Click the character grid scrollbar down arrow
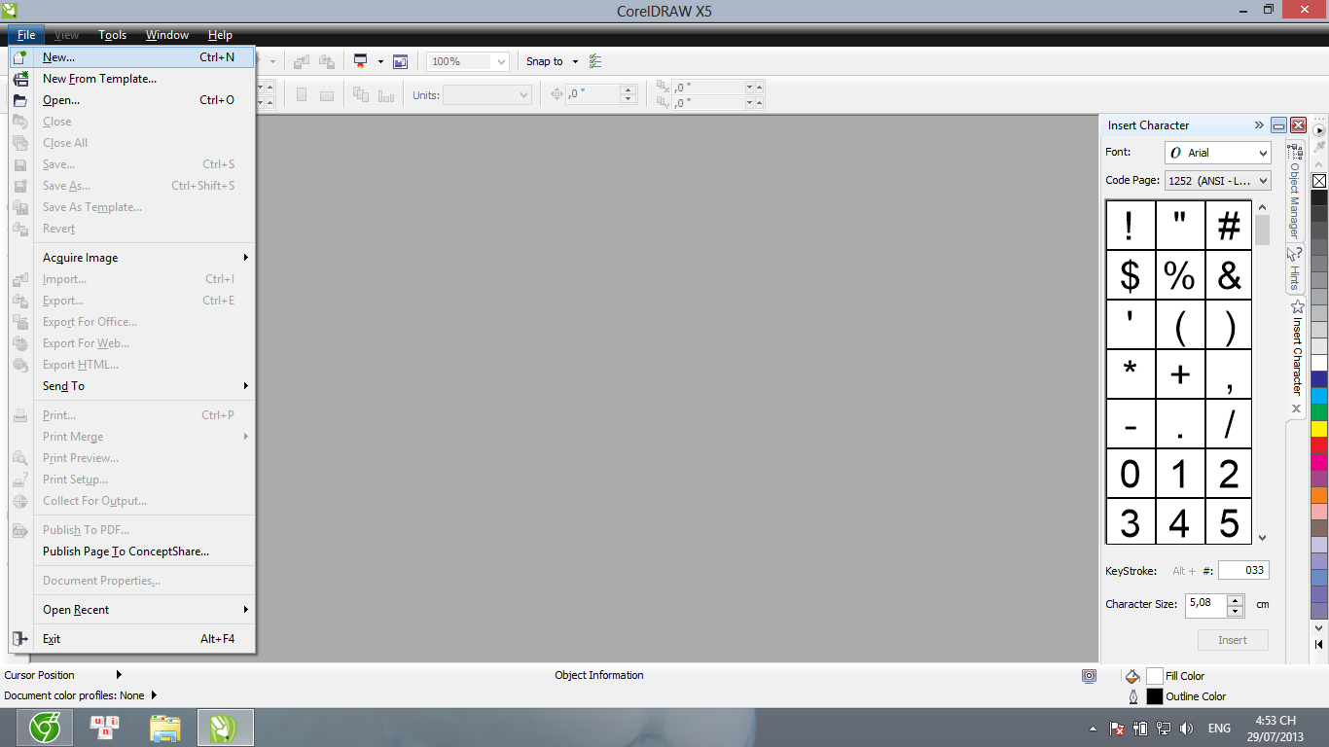Viewport: 1329px width, 747px height. [x=1262, y=537]
